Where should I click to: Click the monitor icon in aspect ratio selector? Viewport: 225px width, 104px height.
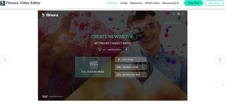click(100, 50)
